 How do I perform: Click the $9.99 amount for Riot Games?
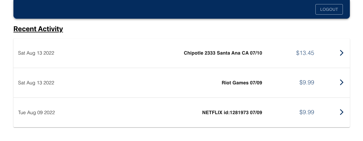307,82
